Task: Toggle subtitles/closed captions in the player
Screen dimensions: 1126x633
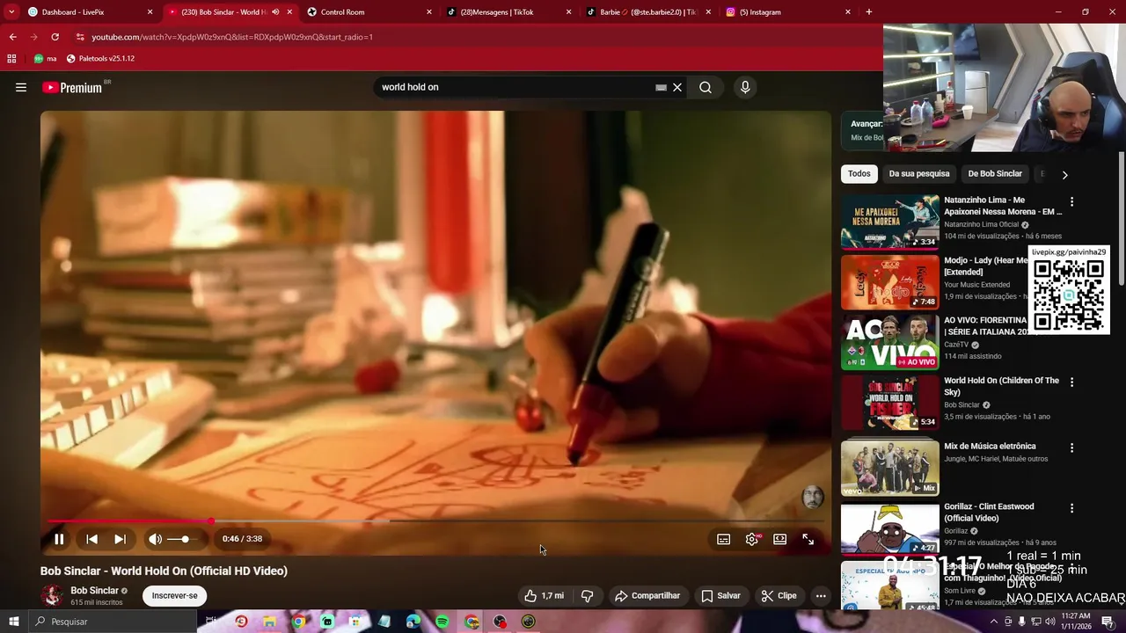Action: tap(723, 539)
